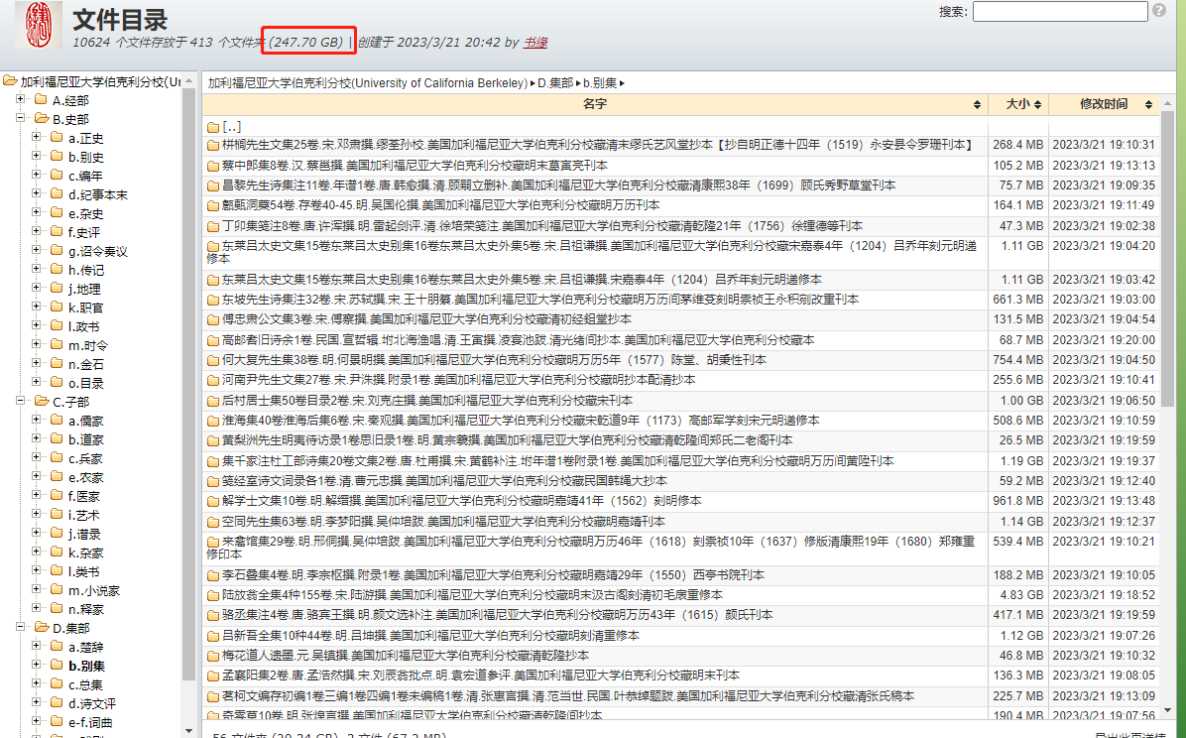Screen dimensions: 1186x738
Task: Click folder icon beside 陆放翁全集4种155卷 row
Action: [213, 596]
